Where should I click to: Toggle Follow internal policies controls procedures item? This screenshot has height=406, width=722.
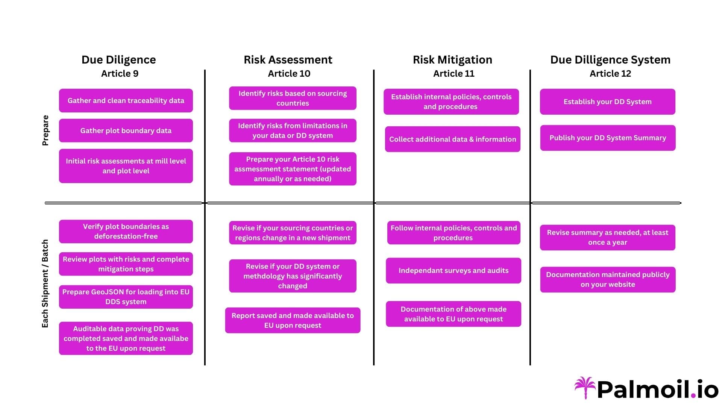[x=453, y=233]
